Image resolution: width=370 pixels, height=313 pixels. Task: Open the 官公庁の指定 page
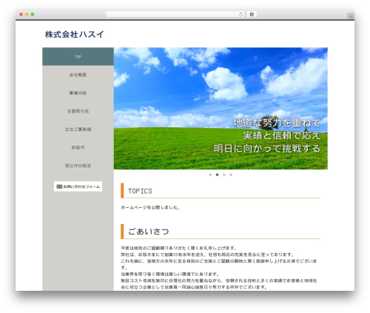(78, 166)
